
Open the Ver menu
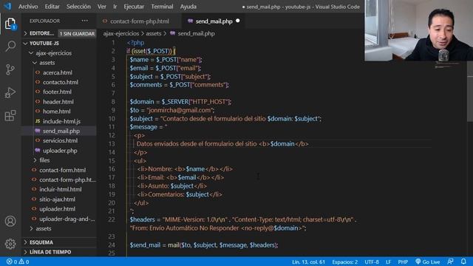(x=102, y=7)
